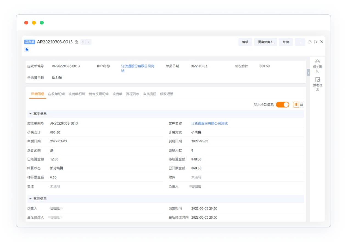
Task: Collapse the 系统信息 section
Action: click(30, 199)
